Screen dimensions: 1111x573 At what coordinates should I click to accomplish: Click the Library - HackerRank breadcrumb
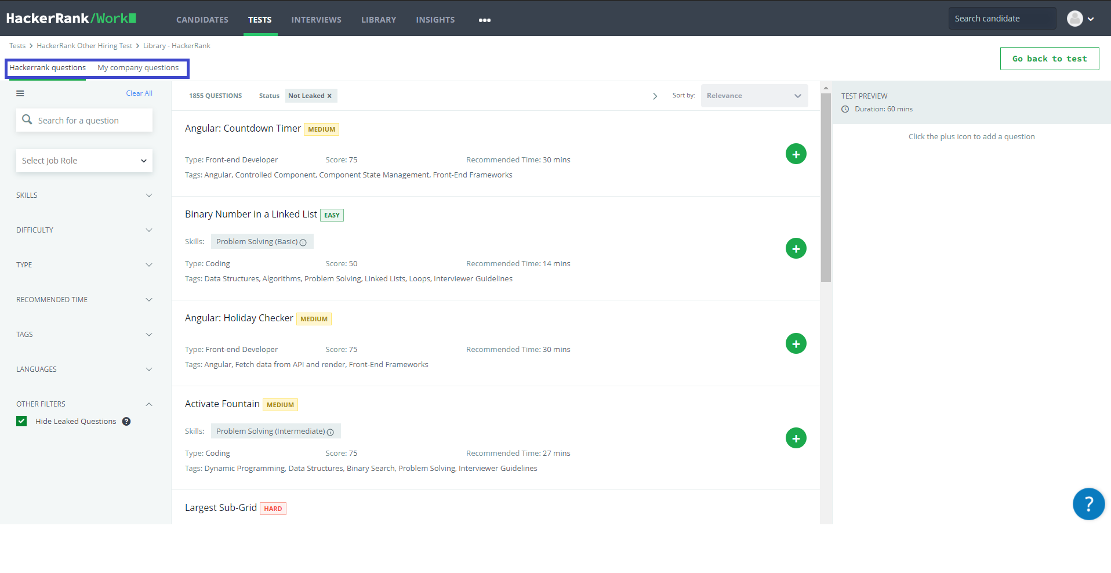pyautogui.click(x=177, y=46)
